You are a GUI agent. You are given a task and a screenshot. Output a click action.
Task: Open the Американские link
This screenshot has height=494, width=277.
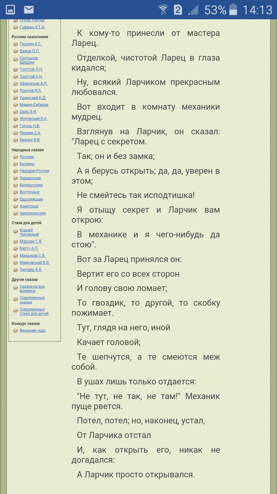pos(33,213)
